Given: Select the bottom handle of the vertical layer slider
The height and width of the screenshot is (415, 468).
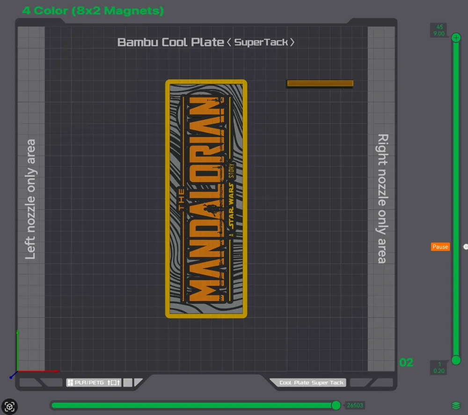Looking at the screenshot, I should click(x=456, y=360).
